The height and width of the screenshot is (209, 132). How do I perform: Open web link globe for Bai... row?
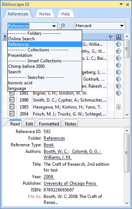118,58
